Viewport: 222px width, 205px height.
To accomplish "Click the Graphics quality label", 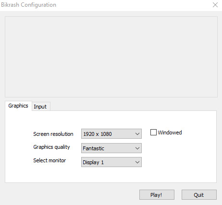I will 51,147.
